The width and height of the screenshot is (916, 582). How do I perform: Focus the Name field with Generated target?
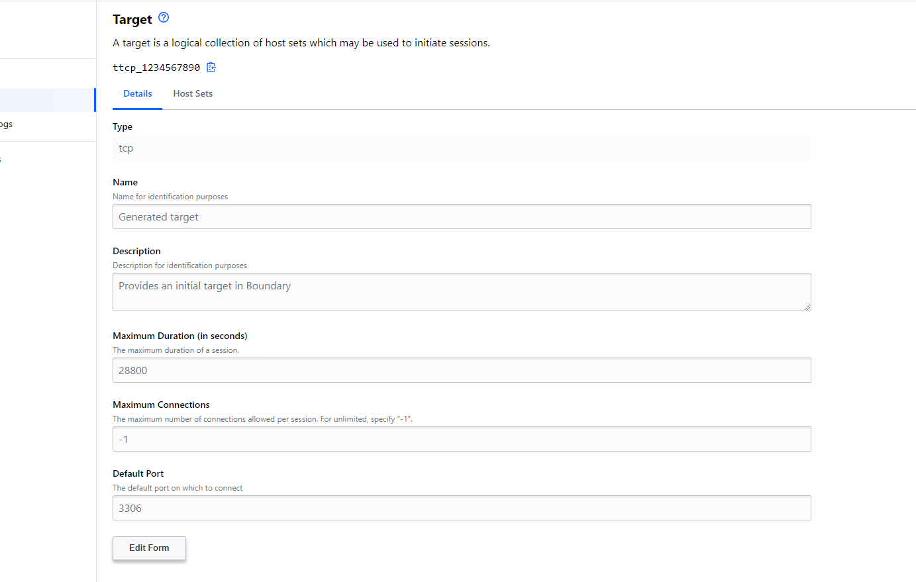coord(461,217)
